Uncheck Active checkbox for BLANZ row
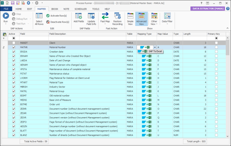 [14, 135]
